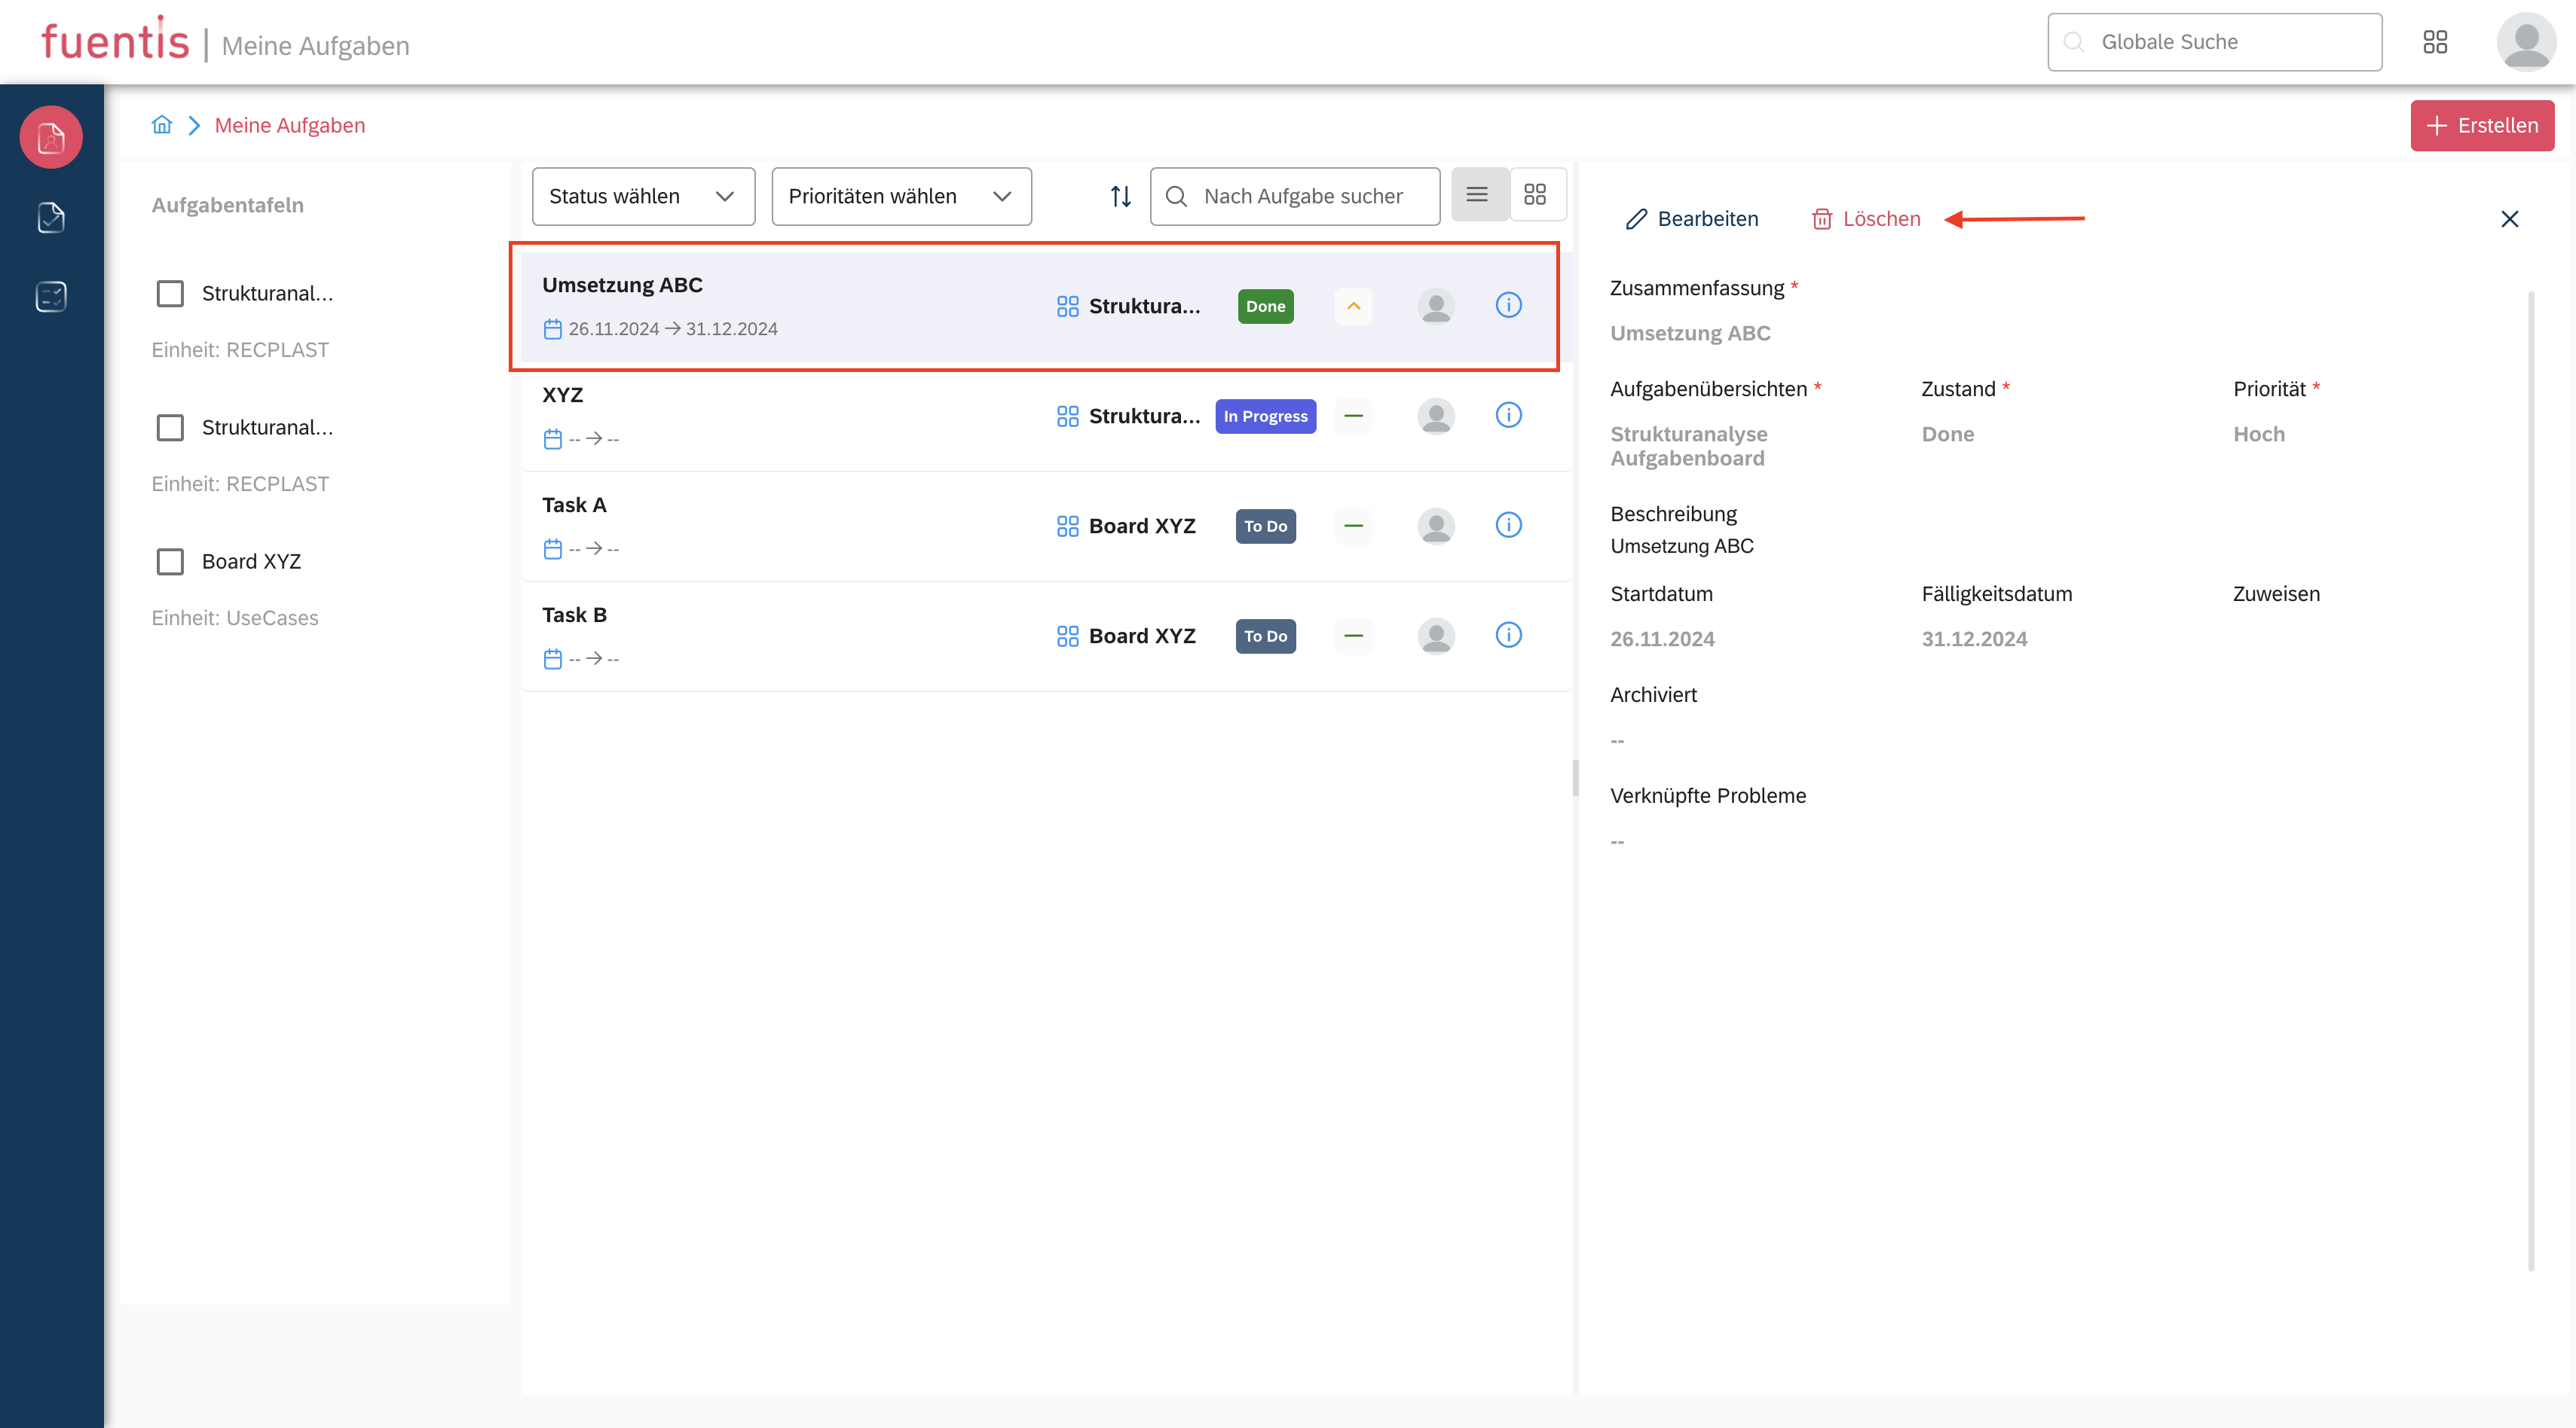Check the Board XYZ checkbox
This screenshot has height=1428, width=2576.
point(170,562)
